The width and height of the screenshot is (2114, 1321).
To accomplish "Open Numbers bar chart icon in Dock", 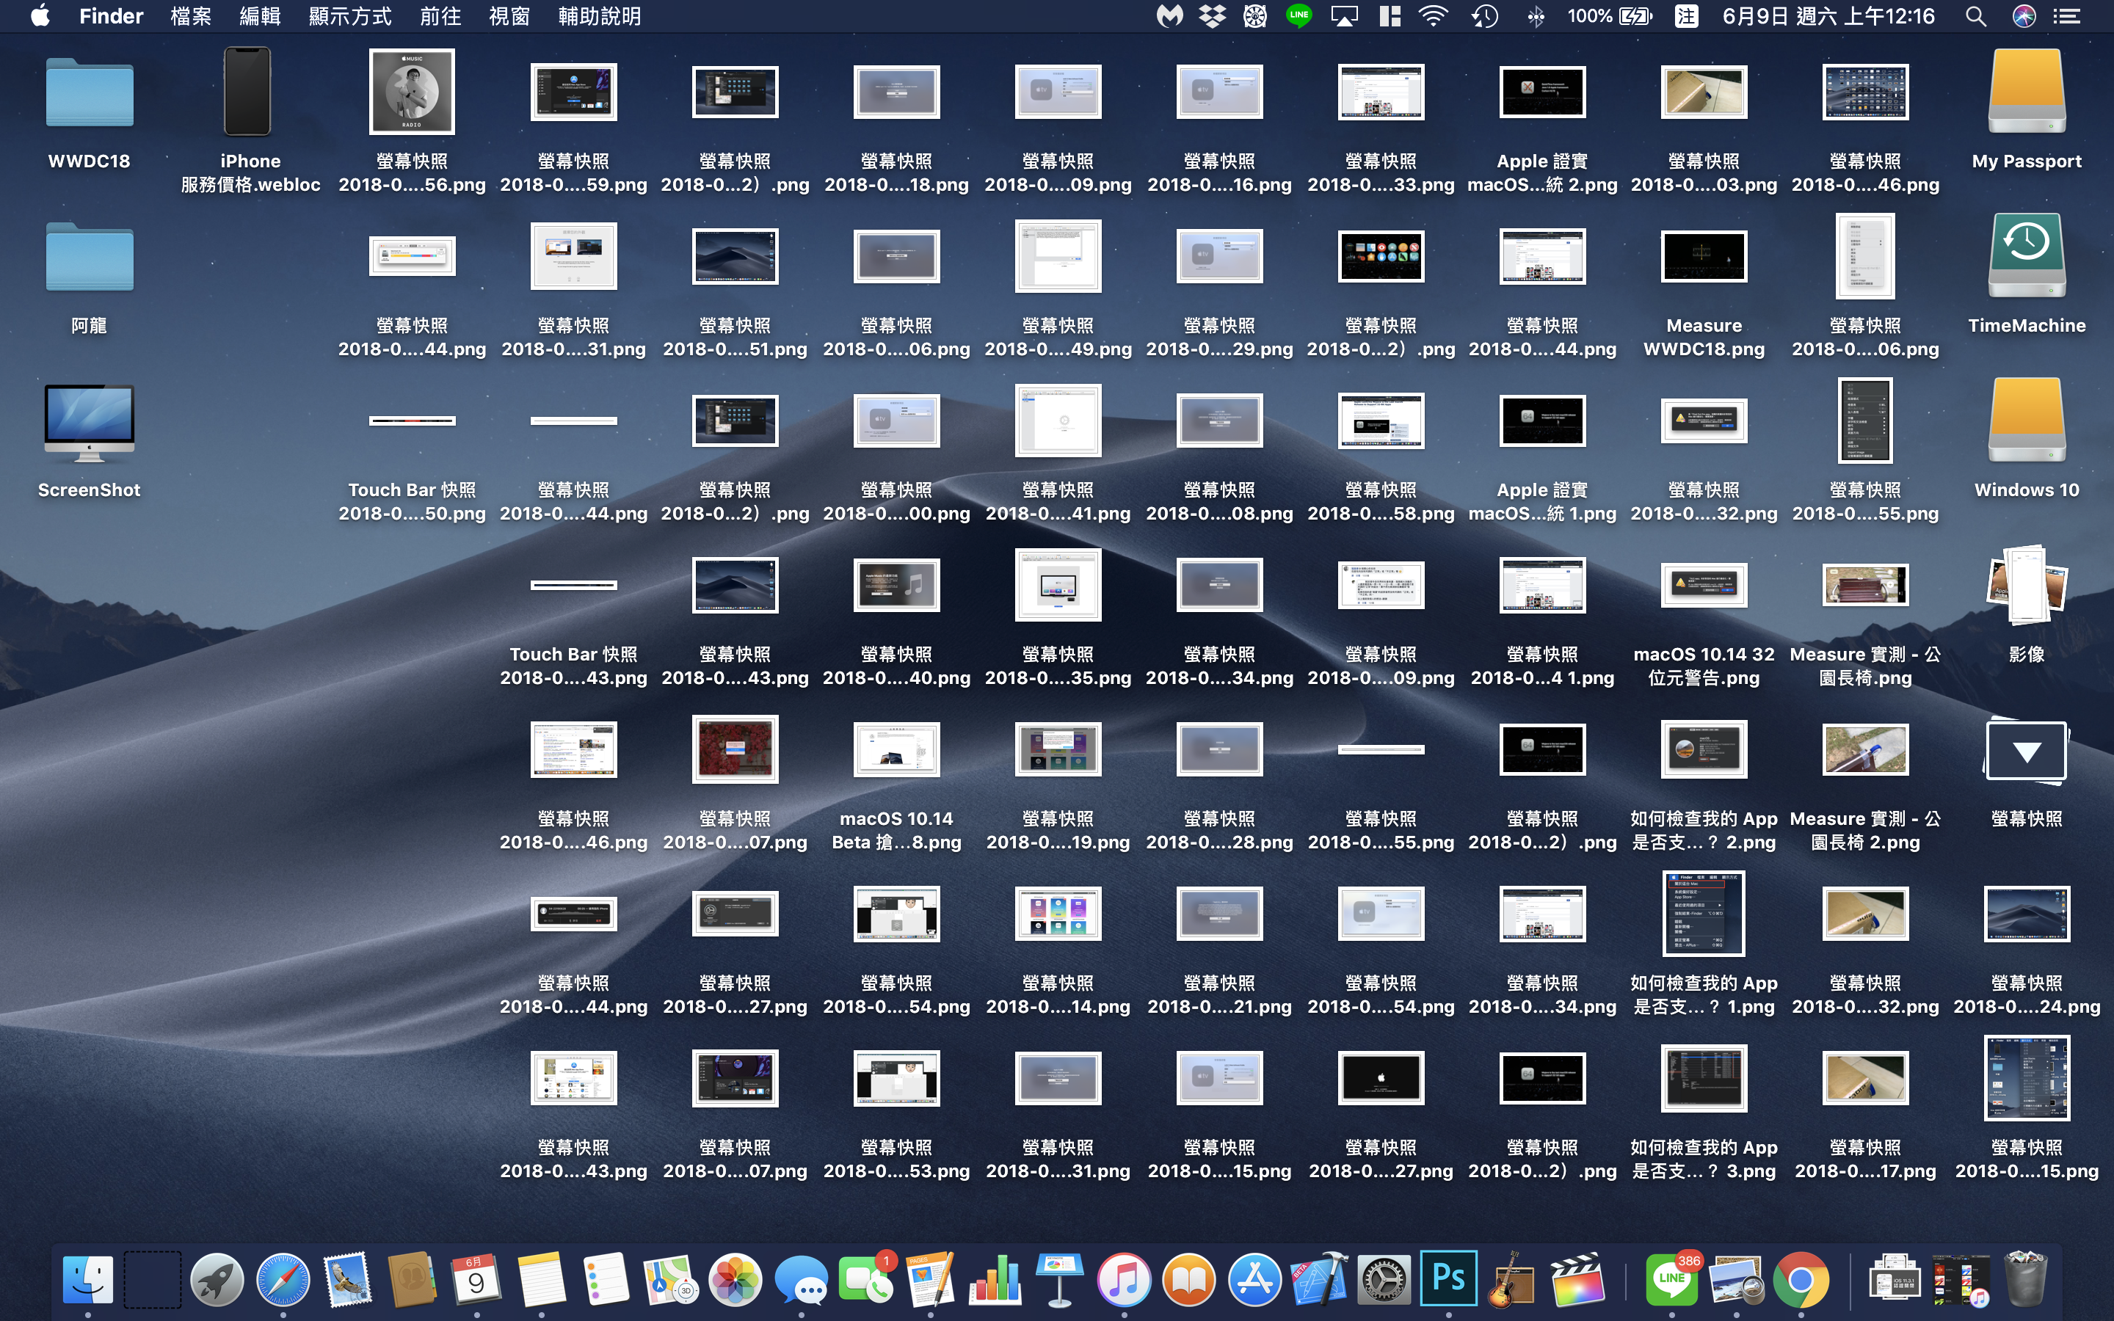I will (x=995, y=1279).
